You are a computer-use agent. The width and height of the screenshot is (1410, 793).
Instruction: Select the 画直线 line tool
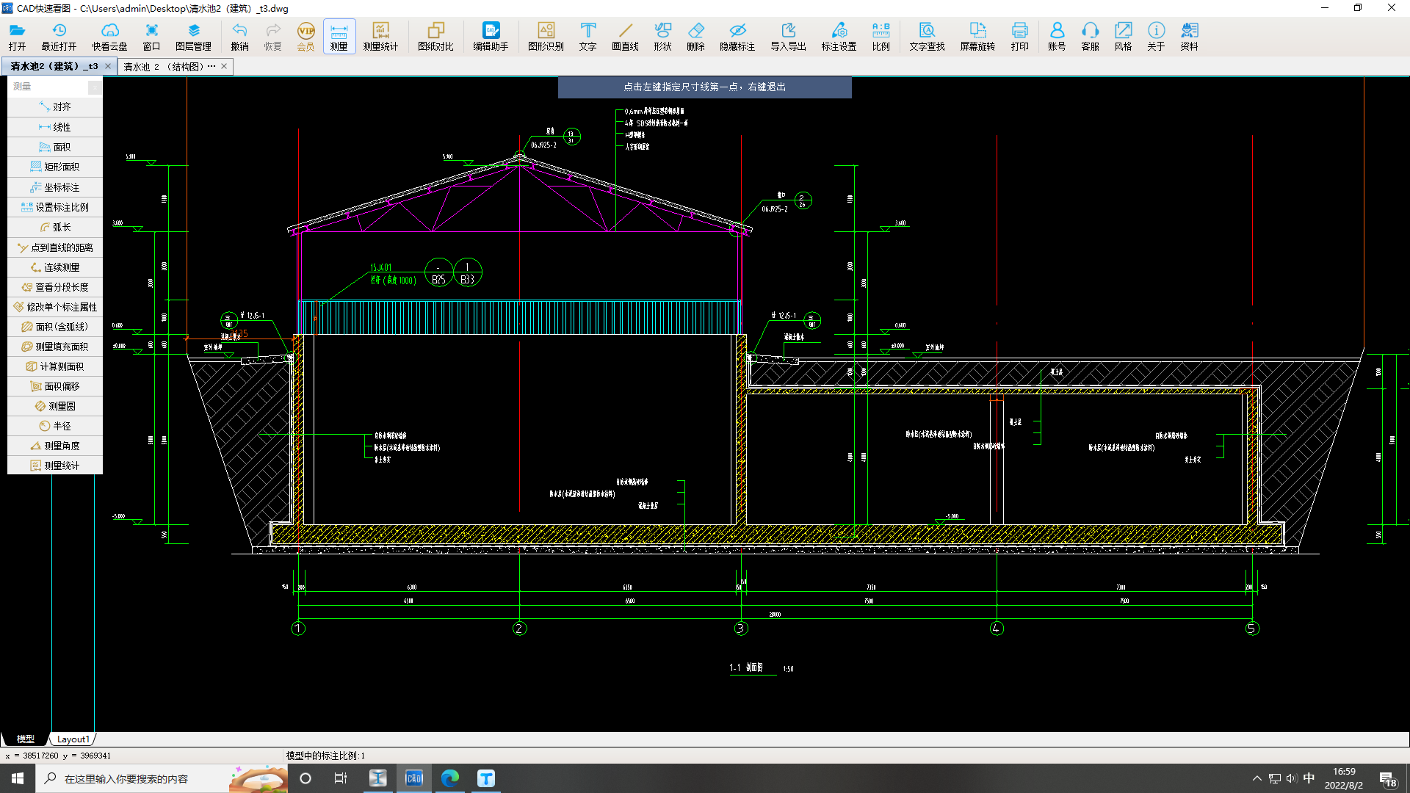(625, 37)
